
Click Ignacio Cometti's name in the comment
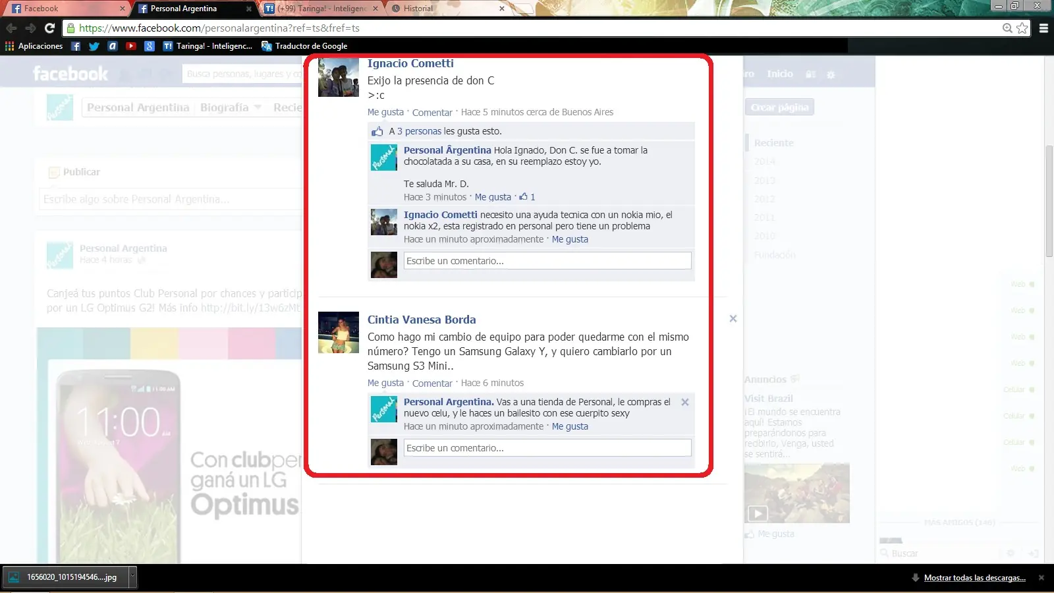point(440,215)
